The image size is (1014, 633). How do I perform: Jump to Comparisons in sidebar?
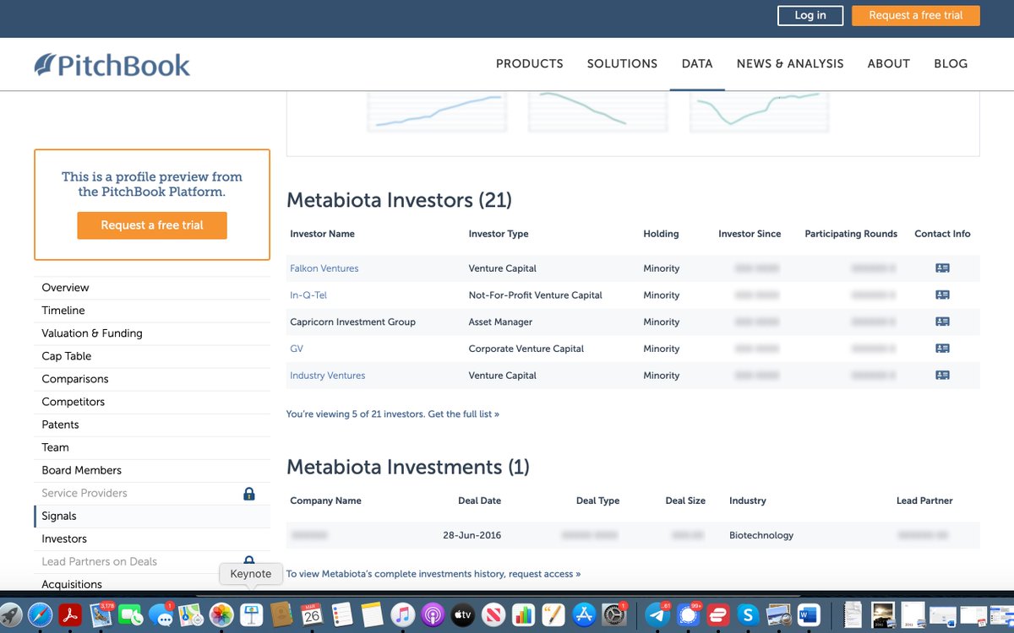(75, 379)
